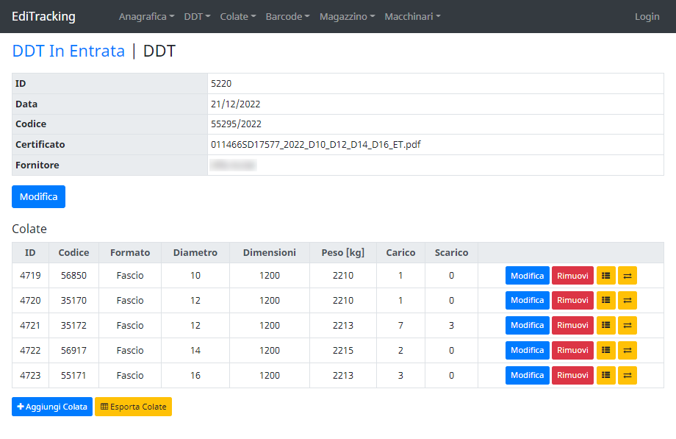The width and height of the screenshot is (676, 439).
Task: Go to DDT In Entrata breadcrumb
Action: pyautogui.click(x=68, y=51)
